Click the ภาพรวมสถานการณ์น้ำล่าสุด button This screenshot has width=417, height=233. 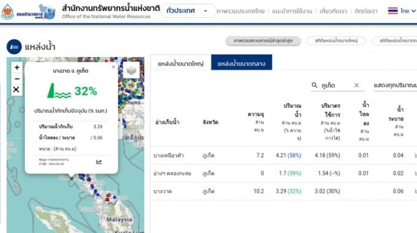tap(263, 40)
